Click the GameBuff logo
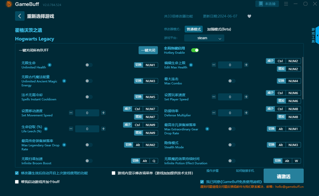The width and height of the screenshot is (319, 196). point(9,4)
